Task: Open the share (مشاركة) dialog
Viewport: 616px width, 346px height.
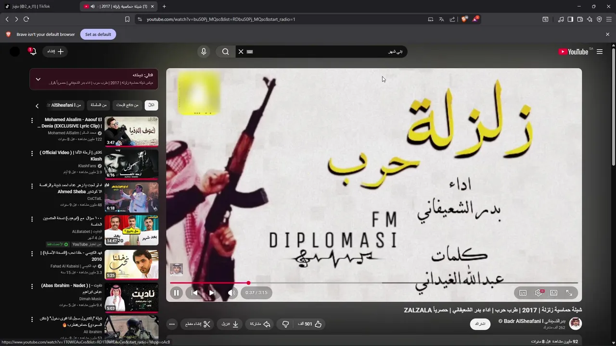Action: pyautogui.click(x=260, y=324)
